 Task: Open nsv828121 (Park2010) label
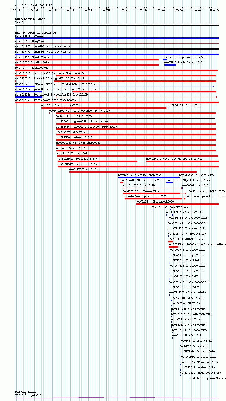[87, 89]
